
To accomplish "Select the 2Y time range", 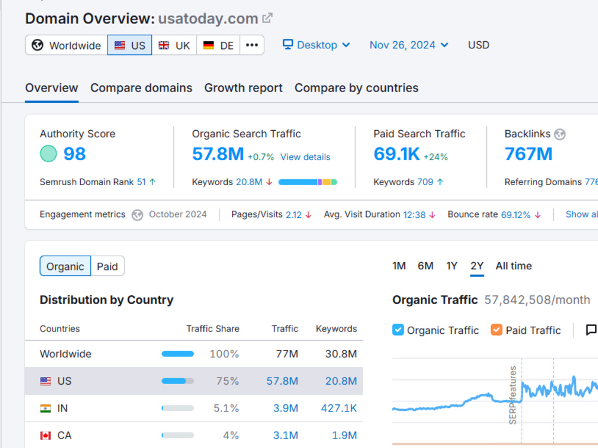I will pyautogui.click(x=477, y=266).
